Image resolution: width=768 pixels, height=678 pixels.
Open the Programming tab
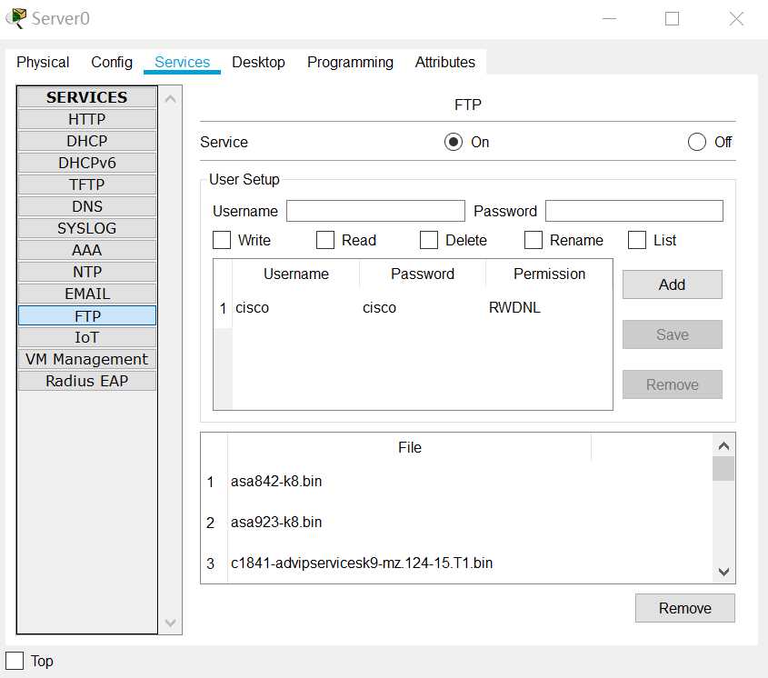350,62
